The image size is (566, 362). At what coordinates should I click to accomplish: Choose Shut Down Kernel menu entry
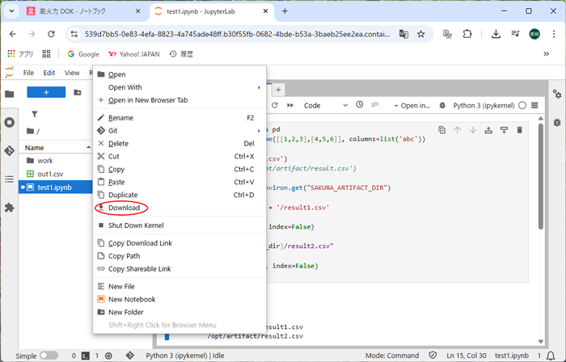[136, 225]
